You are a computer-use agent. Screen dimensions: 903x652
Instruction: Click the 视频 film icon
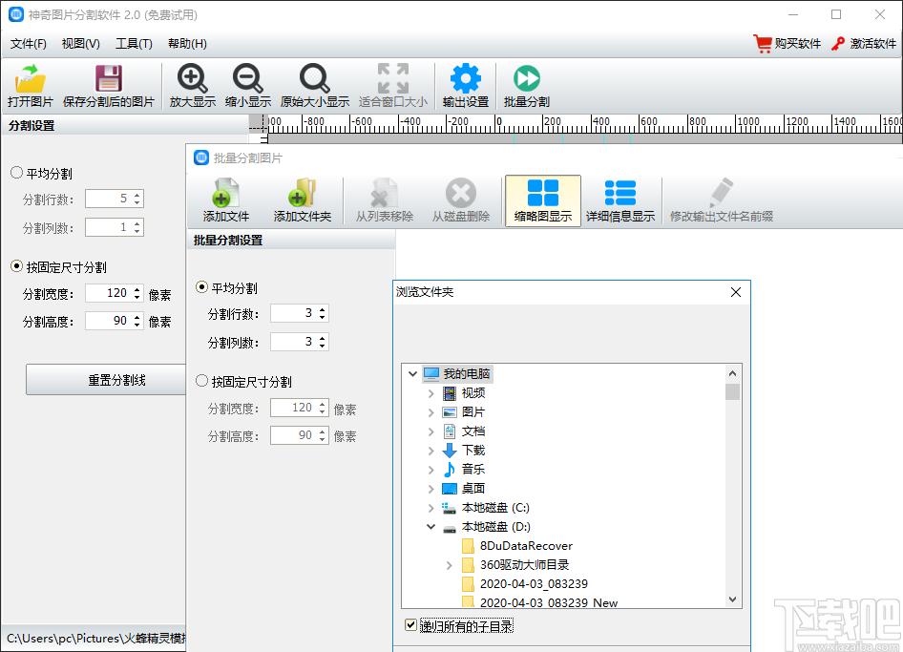(450, 392)
